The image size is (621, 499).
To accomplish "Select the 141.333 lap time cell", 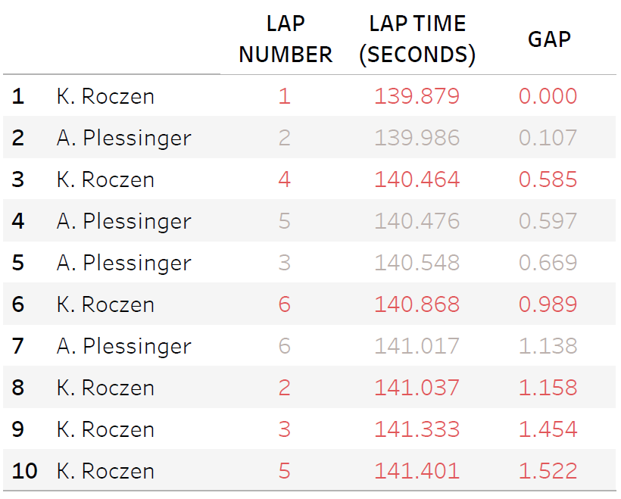I will [x=417, y=429].
